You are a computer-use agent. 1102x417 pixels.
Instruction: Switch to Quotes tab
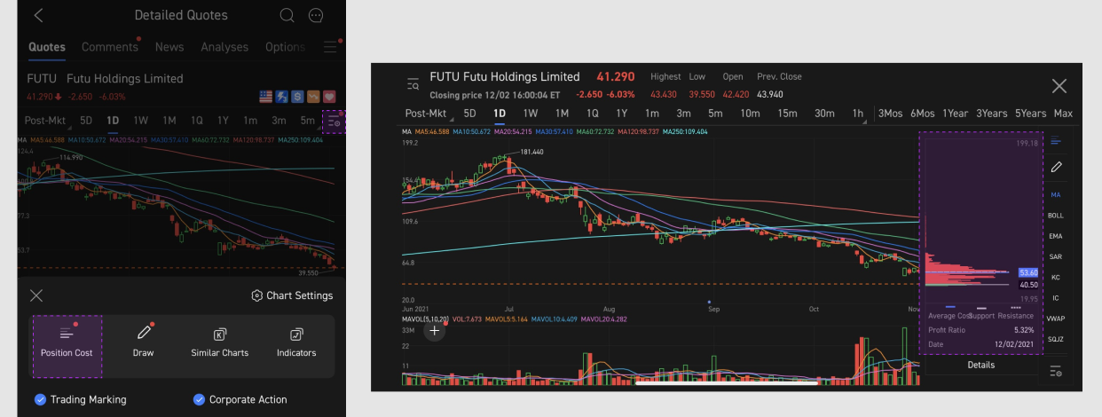click(47, 47)
